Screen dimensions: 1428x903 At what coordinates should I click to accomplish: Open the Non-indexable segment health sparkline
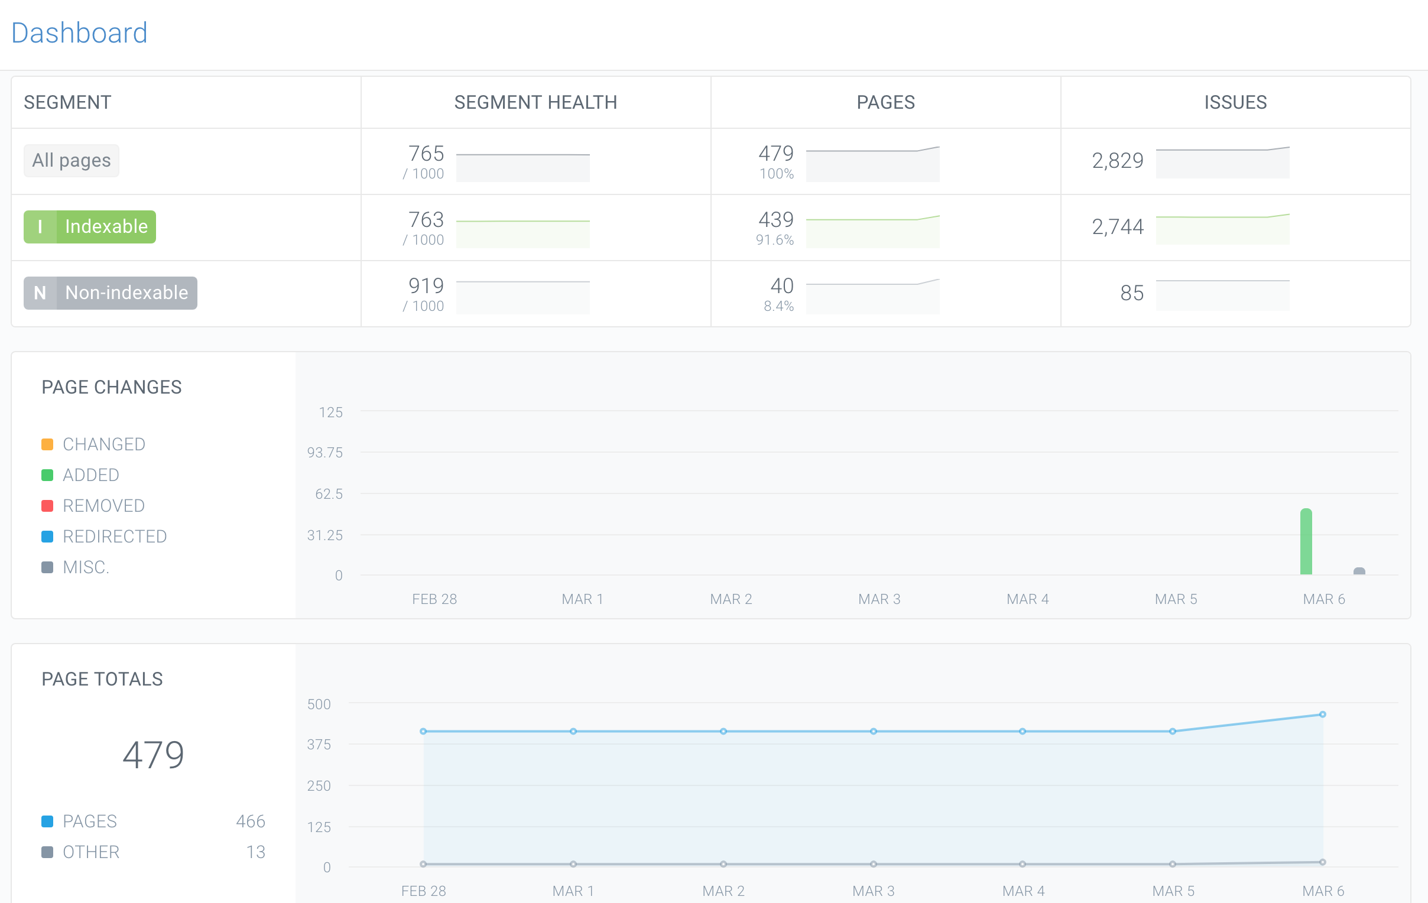(522, 297)
